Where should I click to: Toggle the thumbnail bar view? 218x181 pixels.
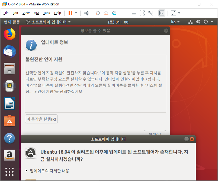(x=134, y=13)
